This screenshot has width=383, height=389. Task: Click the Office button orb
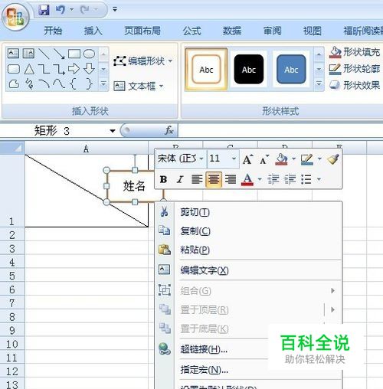[x=15, y=17]
